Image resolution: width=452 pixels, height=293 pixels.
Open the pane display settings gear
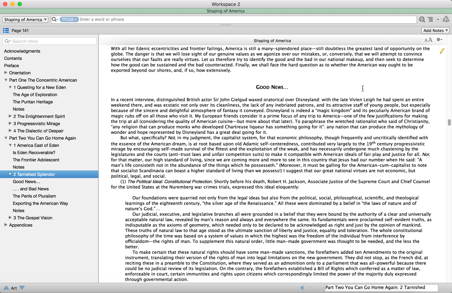pyautogui.click(x=439, y=40)
